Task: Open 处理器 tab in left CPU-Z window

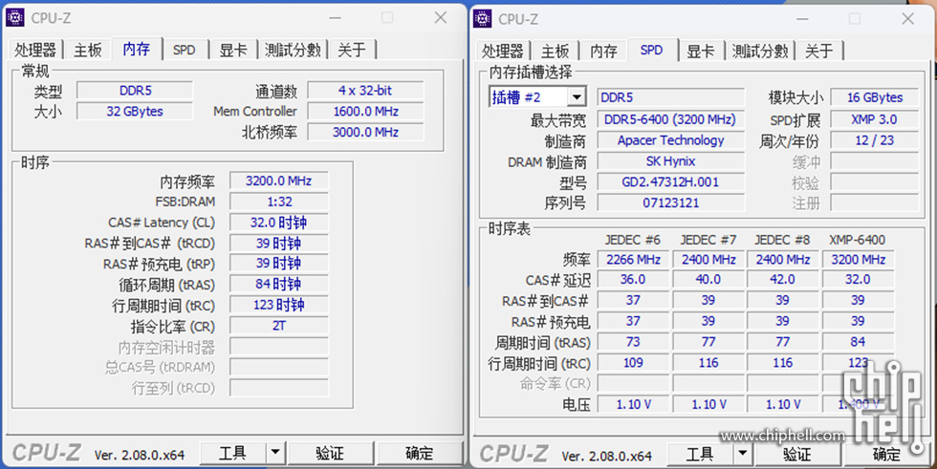Action: [x=36, y=50]
